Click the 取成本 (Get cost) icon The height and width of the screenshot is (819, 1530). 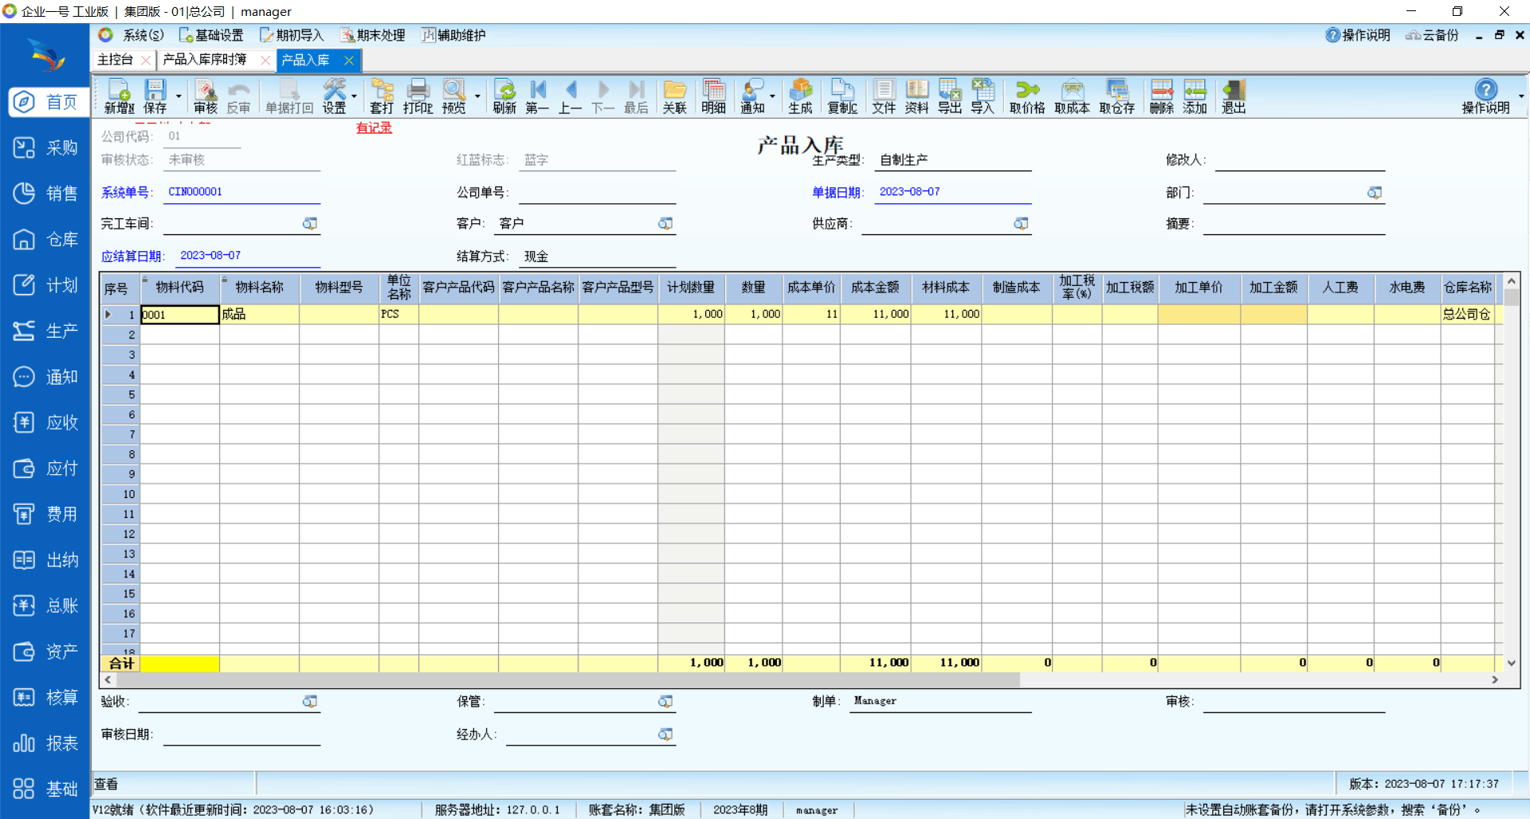(x=1072, y=96)
